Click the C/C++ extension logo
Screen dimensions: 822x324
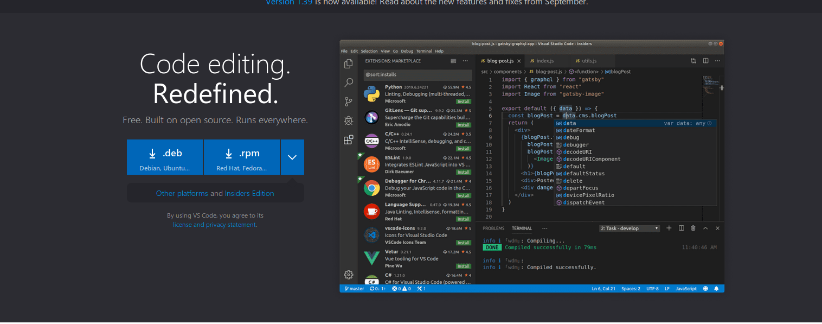tap(371, 141)
